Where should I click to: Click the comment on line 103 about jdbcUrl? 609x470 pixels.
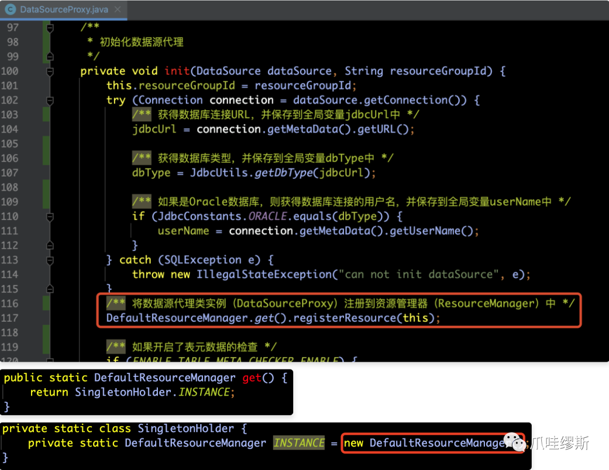[x=276, y=115]
